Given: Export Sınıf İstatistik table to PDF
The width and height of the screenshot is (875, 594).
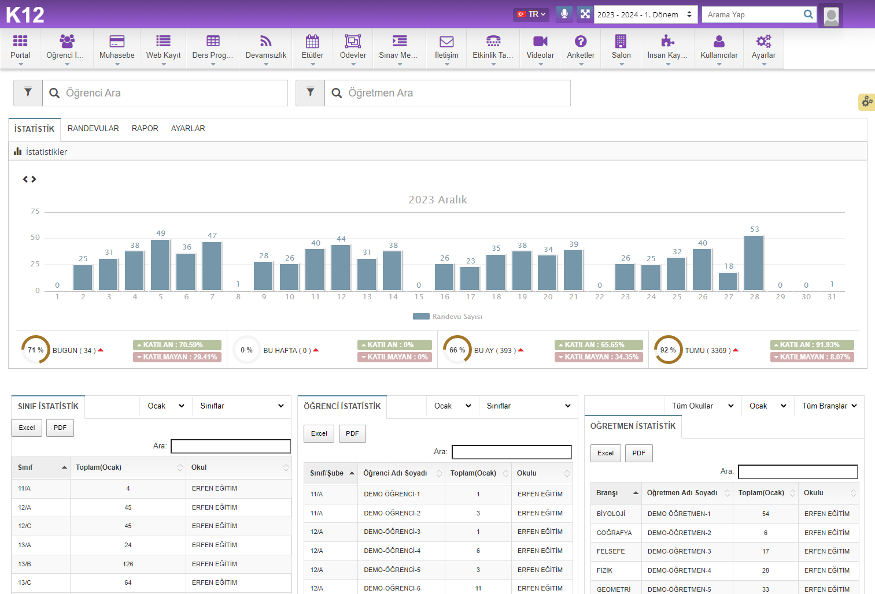Looking at the screenshot, I should click(60, 428).
